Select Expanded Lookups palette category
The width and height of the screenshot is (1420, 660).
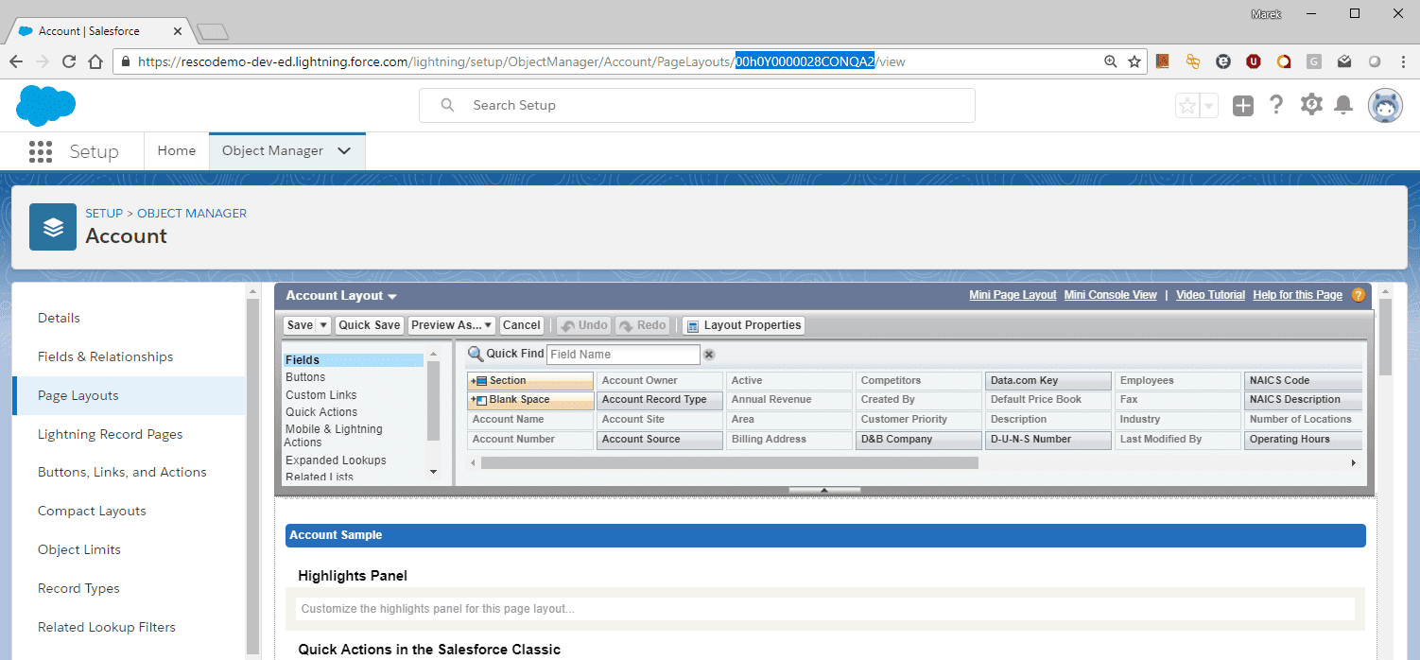pyautogui.click(x=336, y=460)
